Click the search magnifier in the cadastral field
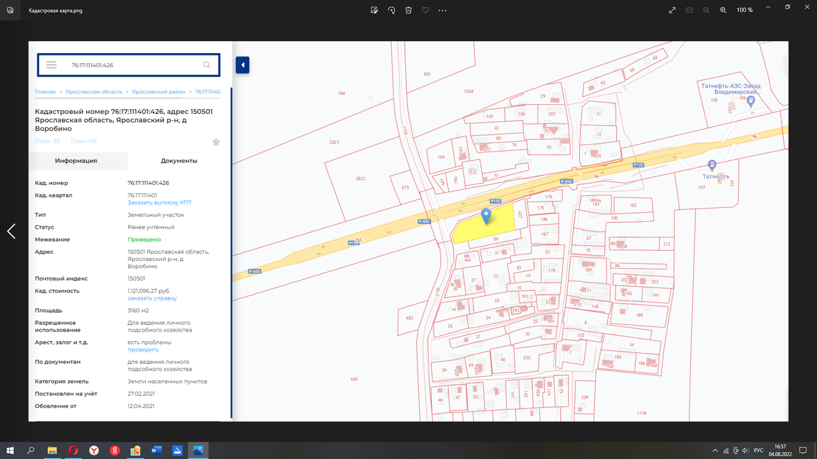This screenshot has width=817, height=459. pos(206,65)
